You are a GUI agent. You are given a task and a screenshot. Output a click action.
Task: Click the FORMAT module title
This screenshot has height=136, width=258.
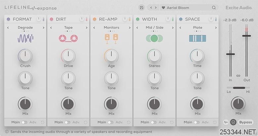click(22, 19)
